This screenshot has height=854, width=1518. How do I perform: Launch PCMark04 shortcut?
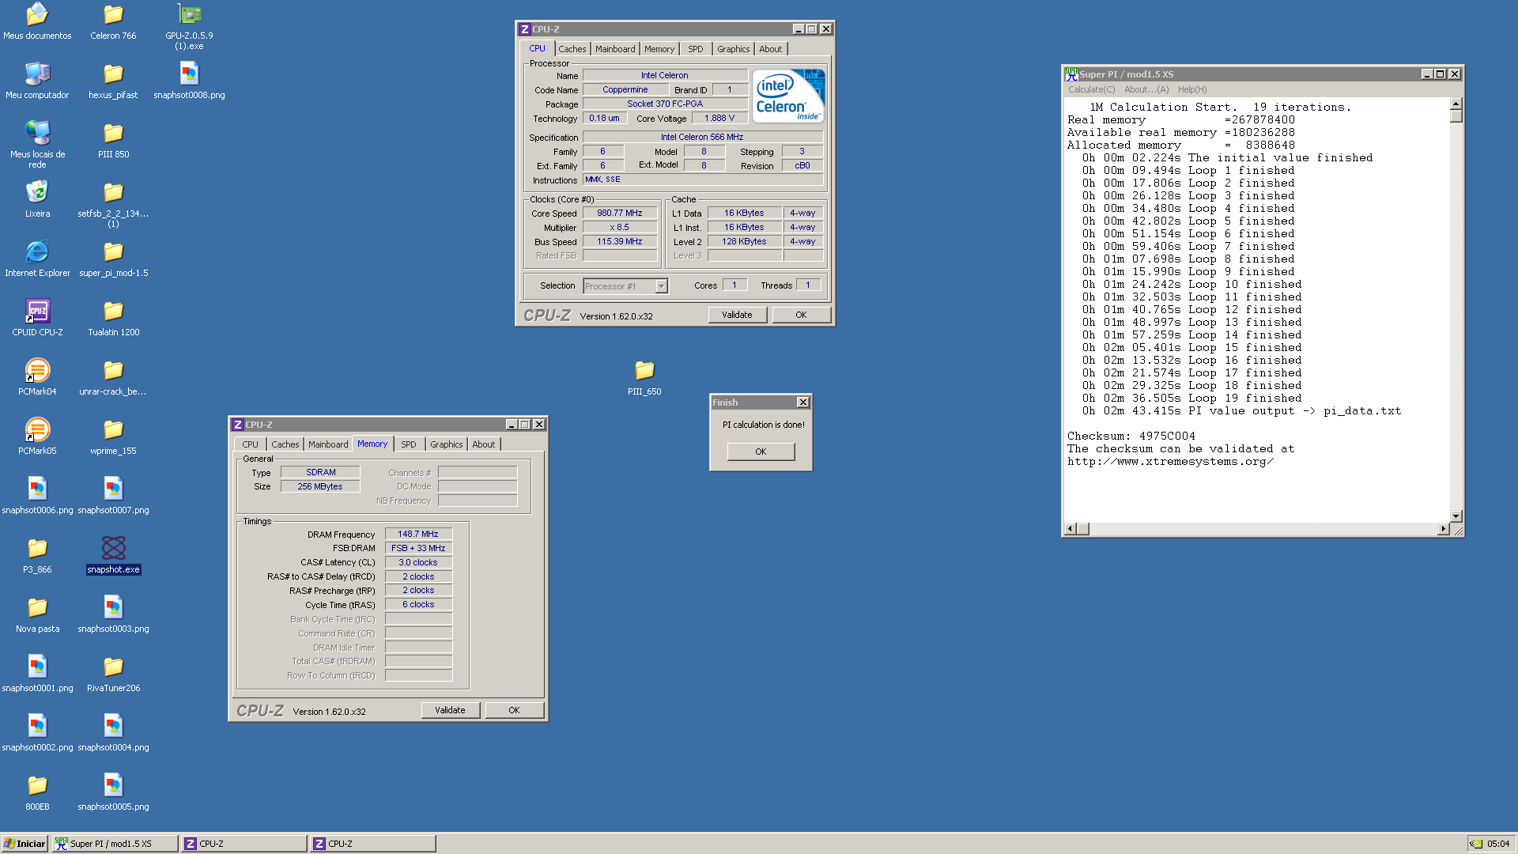pos(37,377)
